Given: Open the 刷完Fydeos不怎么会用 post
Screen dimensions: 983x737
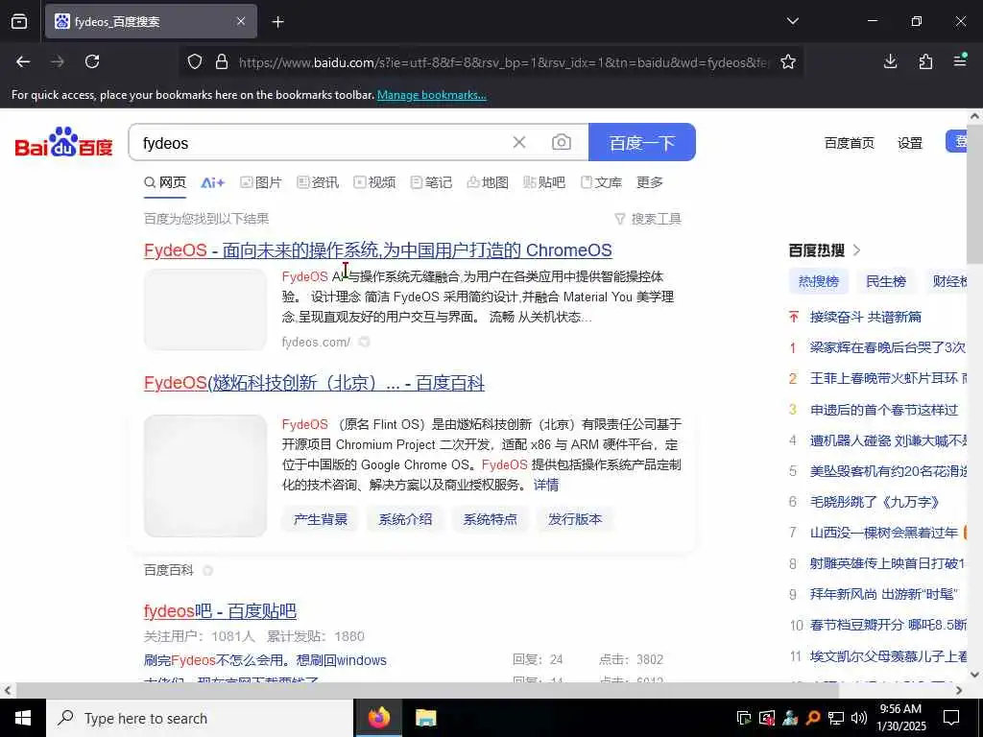Looking at the screenshot, I should click(x=265, y=660).
